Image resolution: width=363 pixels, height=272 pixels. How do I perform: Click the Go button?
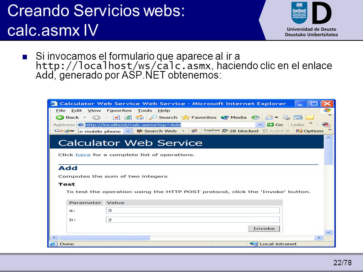tap(275, 125)
